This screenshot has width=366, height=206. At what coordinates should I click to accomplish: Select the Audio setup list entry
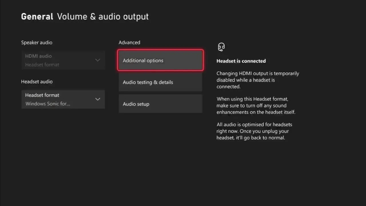[160, 104]
